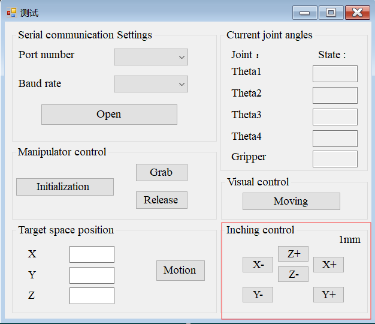Focus the target Y position field
The image size is (375, 324).
click(x=92, y=275)
